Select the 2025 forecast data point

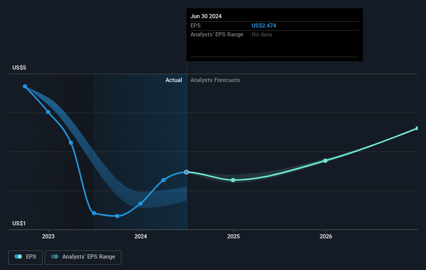233,180
